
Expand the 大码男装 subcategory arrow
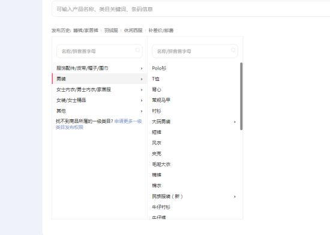235,122
